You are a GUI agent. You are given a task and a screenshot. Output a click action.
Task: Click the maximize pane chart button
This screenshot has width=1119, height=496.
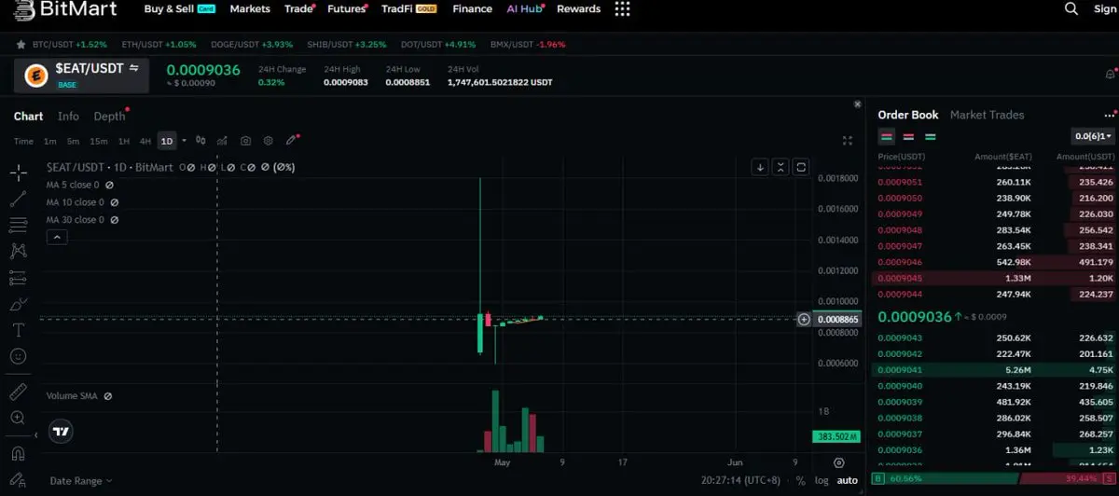tap(801, 168)
